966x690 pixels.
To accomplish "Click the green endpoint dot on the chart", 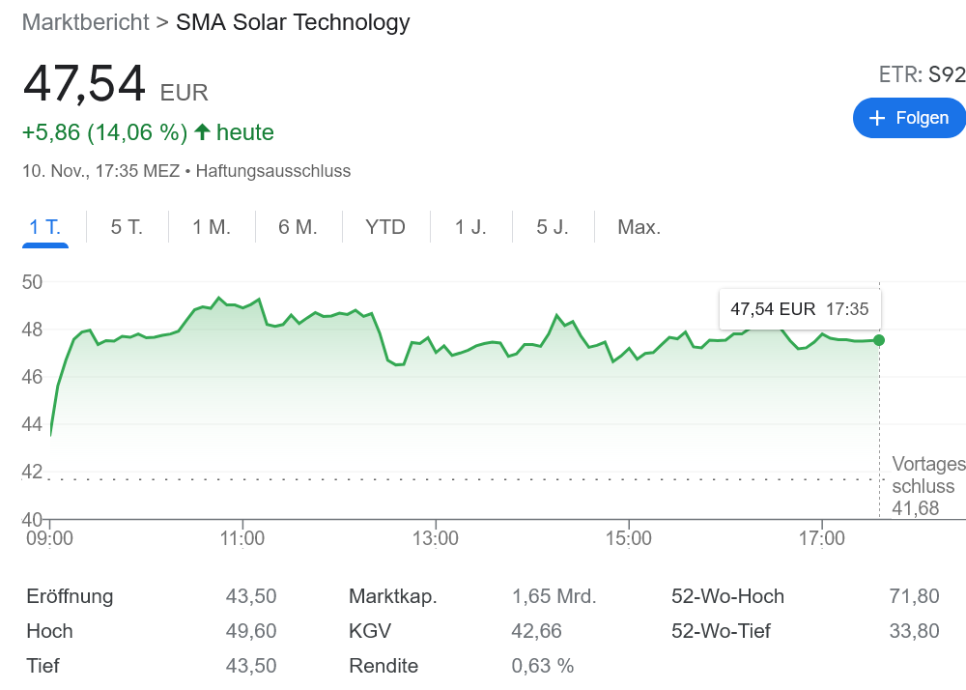I will tap(877, 340).
